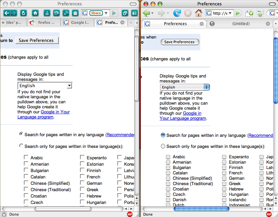Open back-history dropdown beside green Back arrow
This screenshot has height=217, width=278.
(152, 13)
